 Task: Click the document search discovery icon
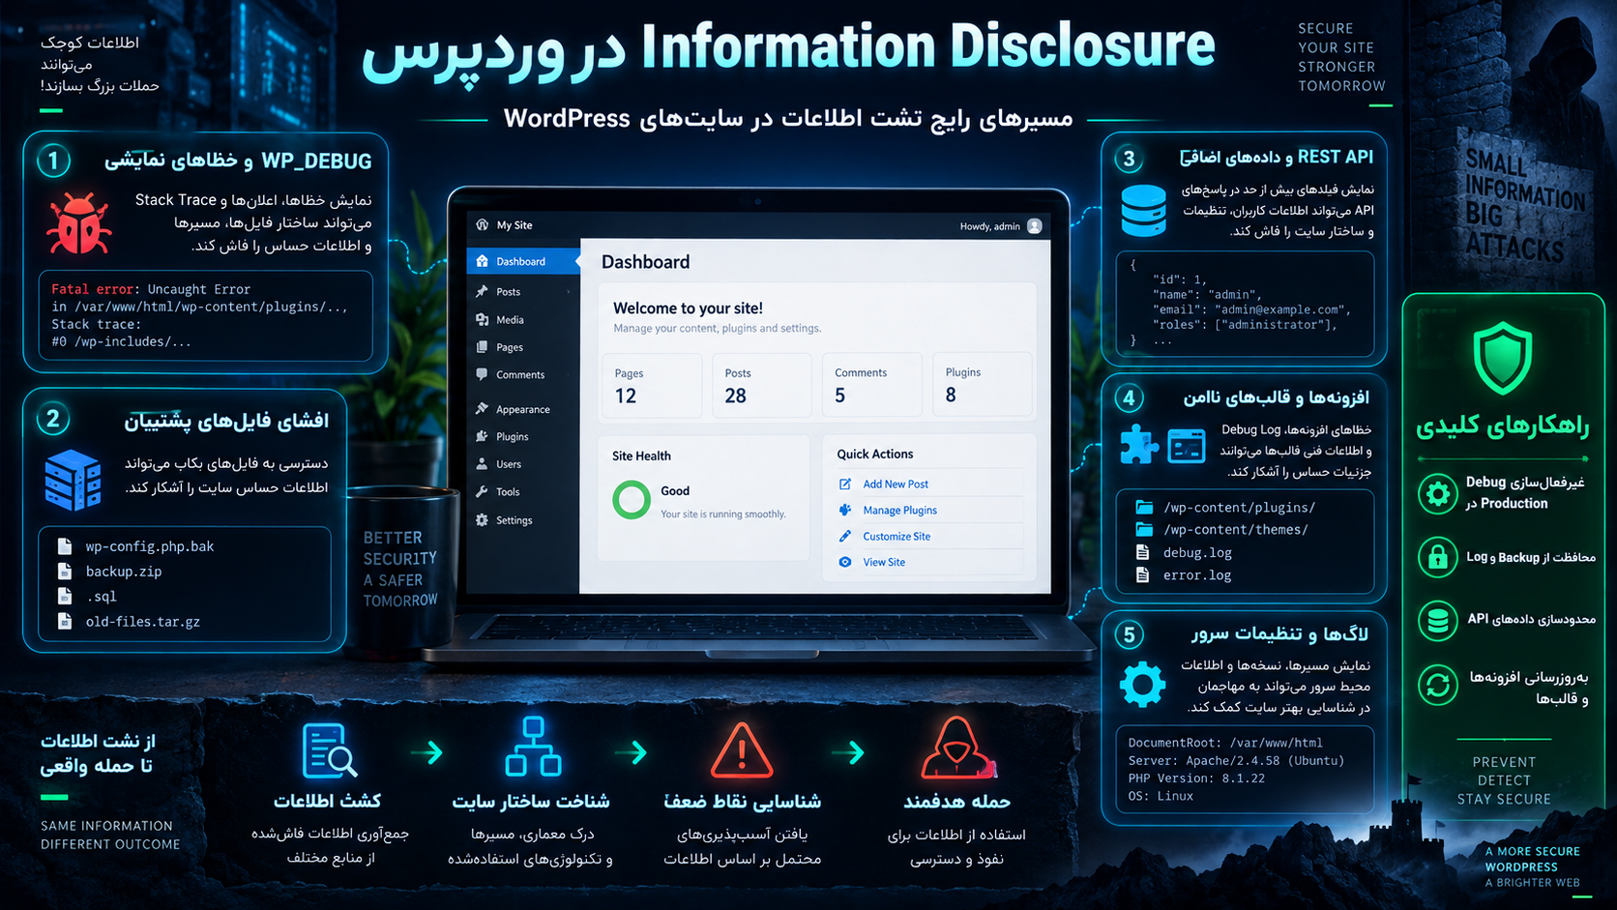click(329, 750)
